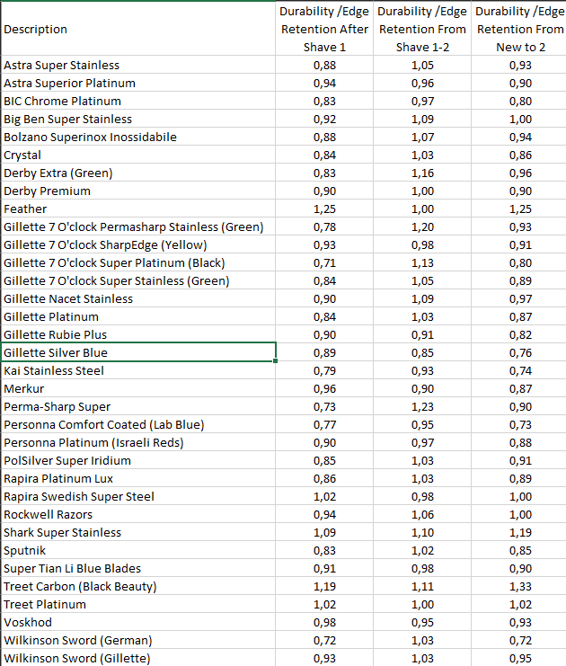Select the BIC Chrome Platinum cell
Viewport: 566px width, 666px height.
[138, 101]
